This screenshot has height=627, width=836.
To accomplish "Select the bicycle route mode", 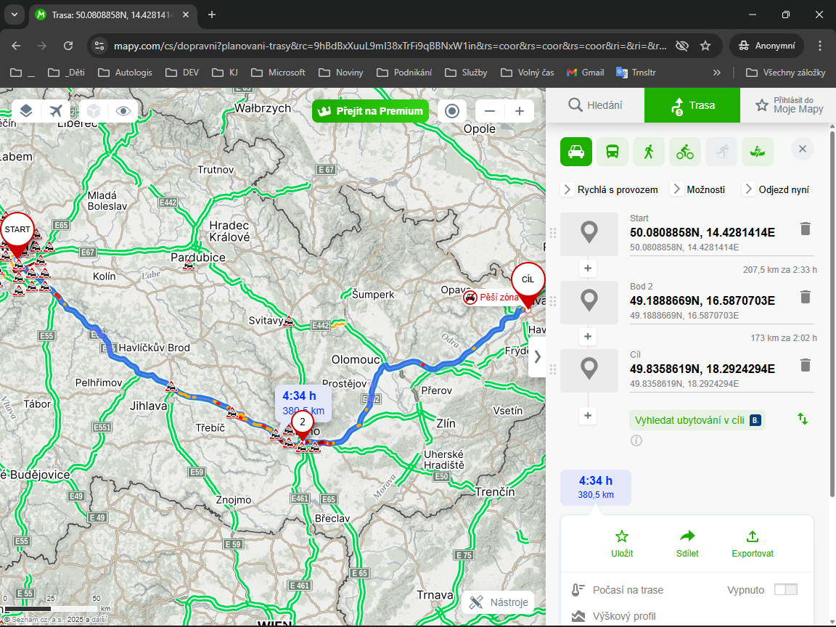I will 685,152.
